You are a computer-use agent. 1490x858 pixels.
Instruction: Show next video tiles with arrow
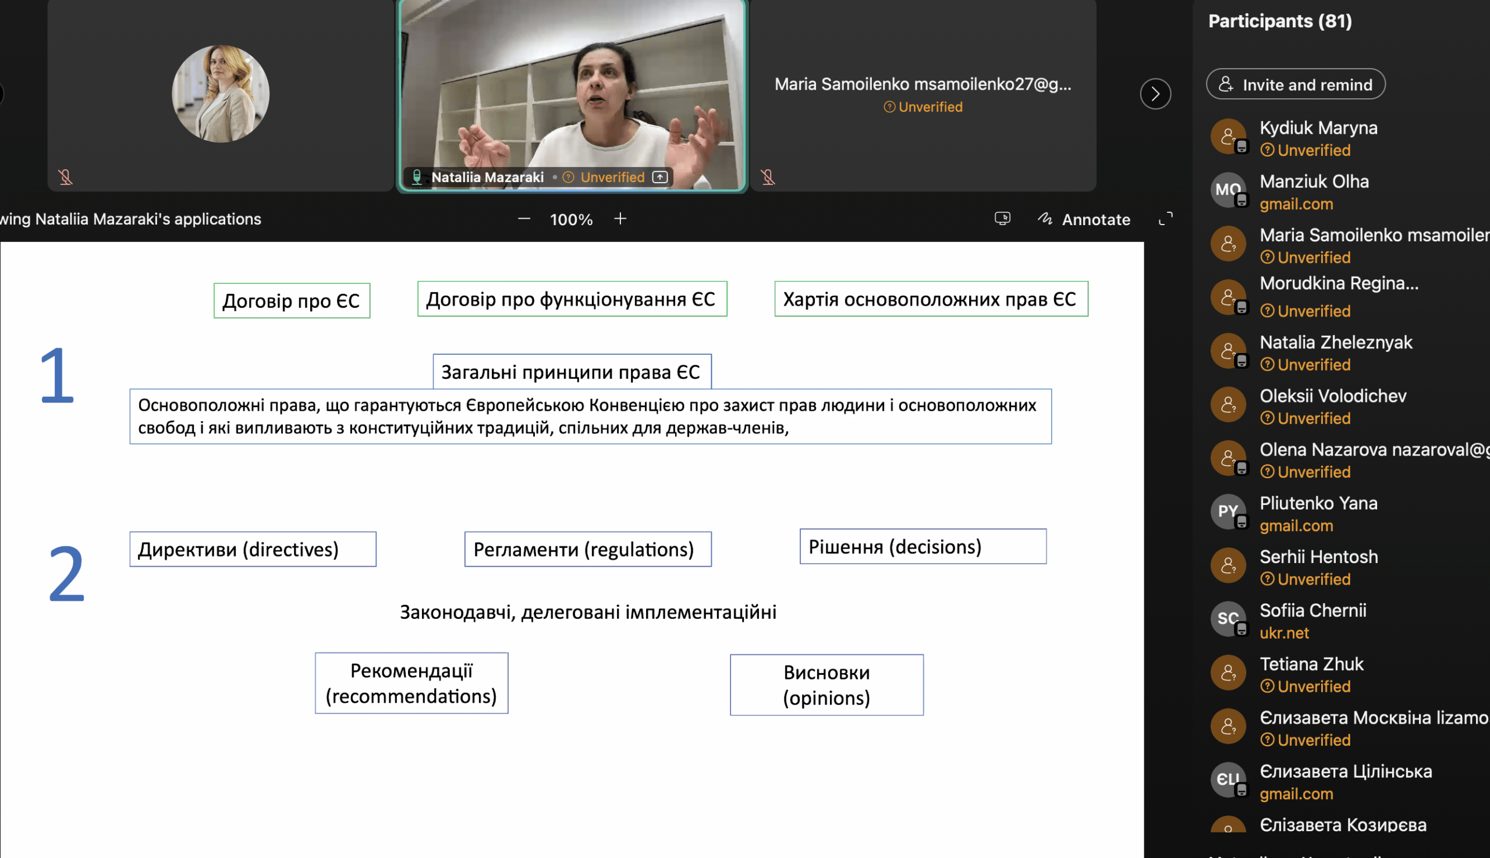[x=1155, y=94]
